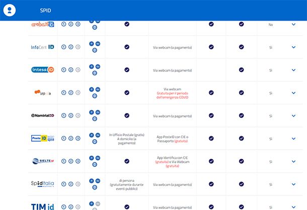307x210 pixels.
Task: Click in-person checkmark in Namirial row
Action: 127,116
